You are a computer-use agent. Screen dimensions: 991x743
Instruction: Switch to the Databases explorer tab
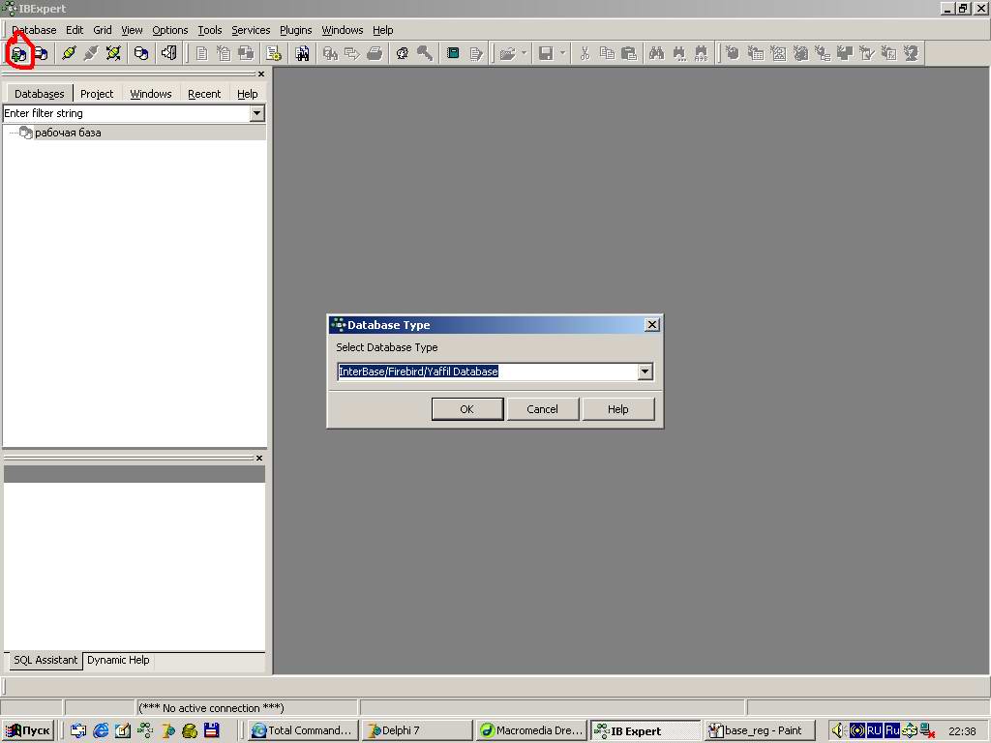click(x=39, y=94)
